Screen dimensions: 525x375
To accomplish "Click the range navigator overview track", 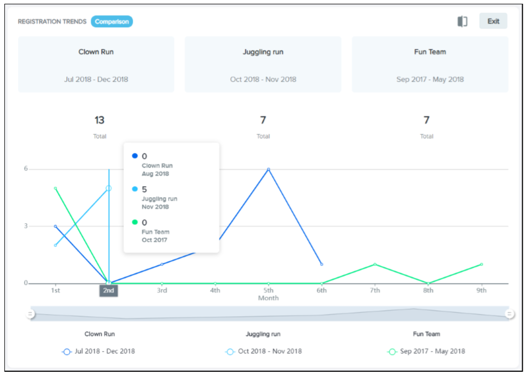I will click(270, 313).
